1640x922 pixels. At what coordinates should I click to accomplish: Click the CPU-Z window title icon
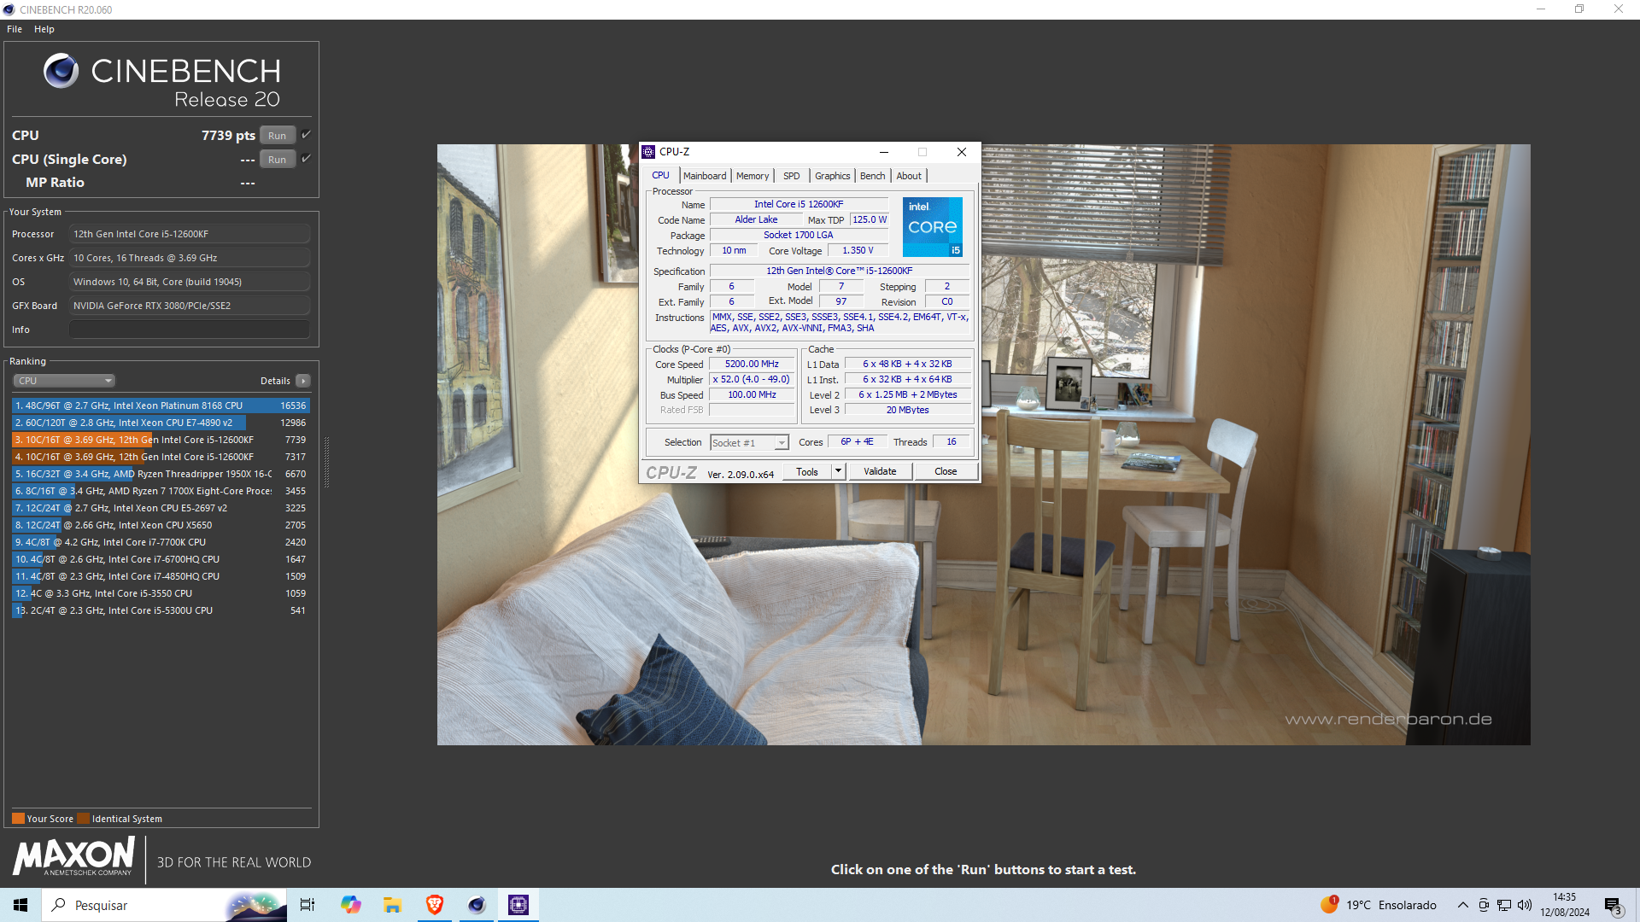click(x=648, y=152)
